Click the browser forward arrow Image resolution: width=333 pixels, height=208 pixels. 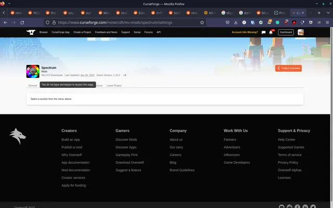(14, 22)
